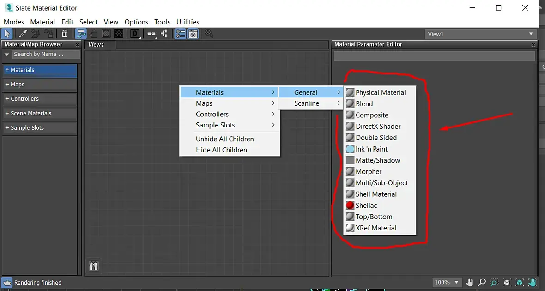This screenshot has width=545, height=291.
Task: Choose Top/Bottom material
Action: pyautogui.click(x=380, y=217)
